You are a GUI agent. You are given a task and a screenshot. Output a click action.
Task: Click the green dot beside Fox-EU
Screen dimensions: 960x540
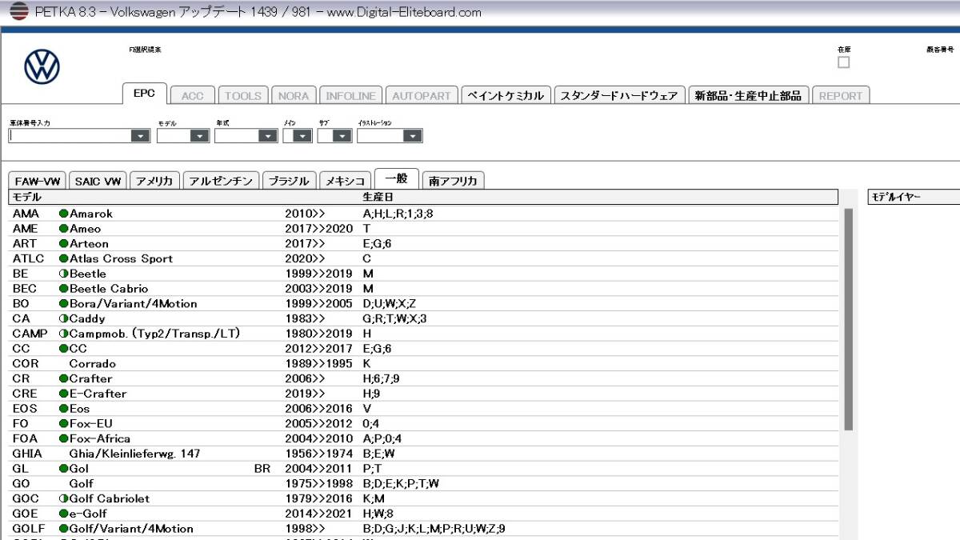[63, 423]
